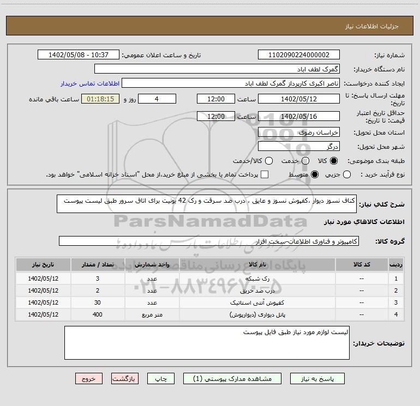Click the تاریخ نیاز column header
Viewport: 420px width, 406px height.
pyautogui.click(x=43, y=264)
